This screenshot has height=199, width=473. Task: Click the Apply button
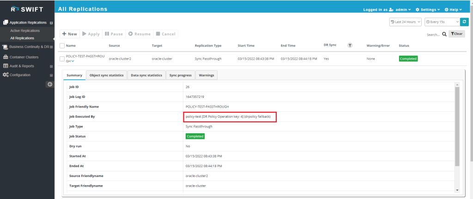[x=91, y=34]
